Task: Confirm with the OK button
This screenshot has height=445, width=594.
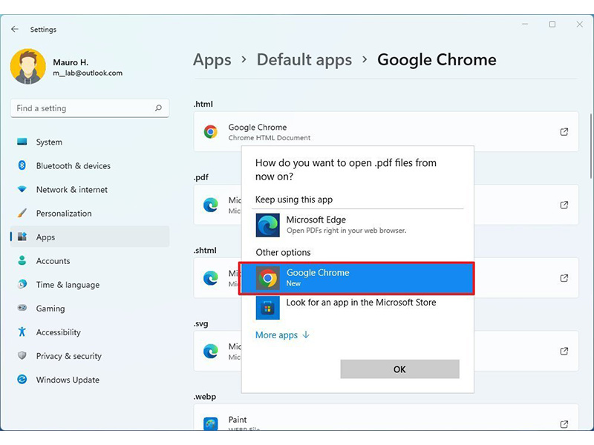Action: tap(399, 369)
